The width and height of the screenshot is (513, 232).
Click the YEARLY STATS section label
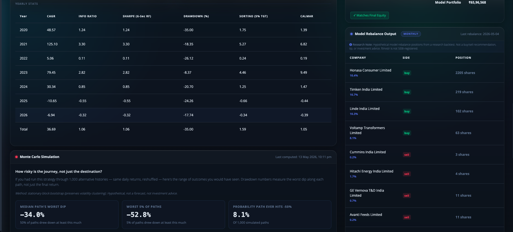pyautogui.click(x=27, y=4)
